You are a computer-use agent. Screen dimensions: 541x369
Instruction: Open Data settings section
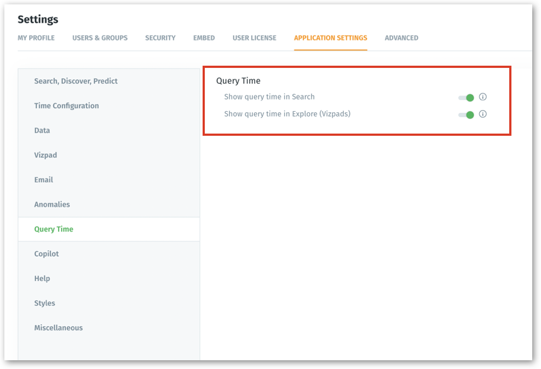tap(42, 130)
